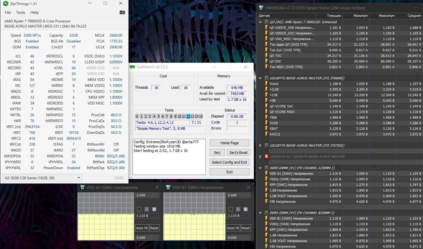Collapse the DDR5 DIMM [#1] sensor group
423x249 pixels.
tap(260, 168)
